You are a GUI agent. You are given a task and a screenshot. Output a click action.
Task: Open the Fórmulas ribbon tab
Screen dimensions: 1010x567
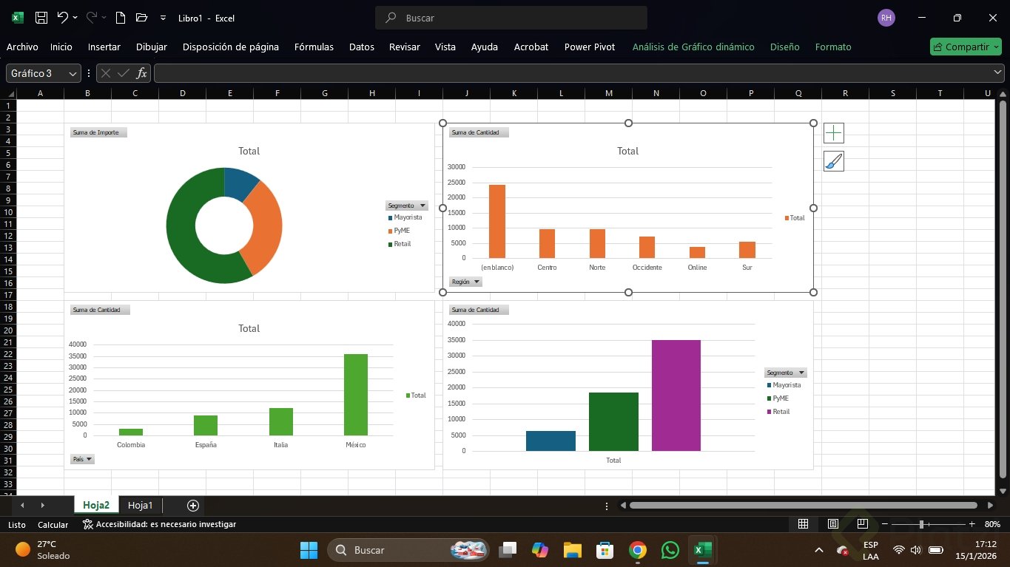coord(314,47)
